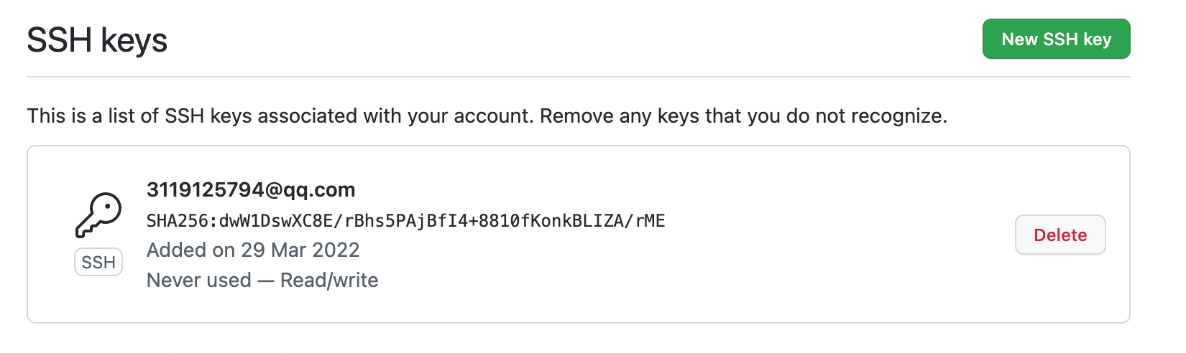Click the 'Read/write' permission label

tap(329, 280)
